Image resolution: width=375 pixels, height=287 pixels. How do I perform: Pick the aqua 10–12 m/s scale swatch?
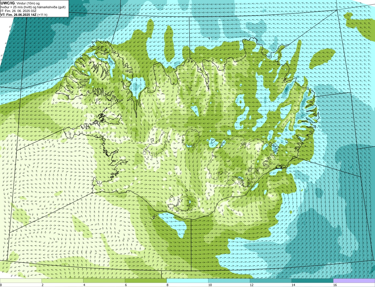(x=229, y=281)
